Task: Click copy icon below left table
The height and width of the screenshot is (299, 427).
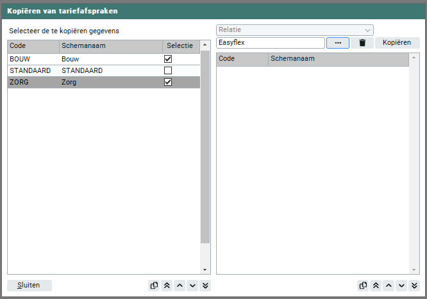Action: [x=154, y=286]
